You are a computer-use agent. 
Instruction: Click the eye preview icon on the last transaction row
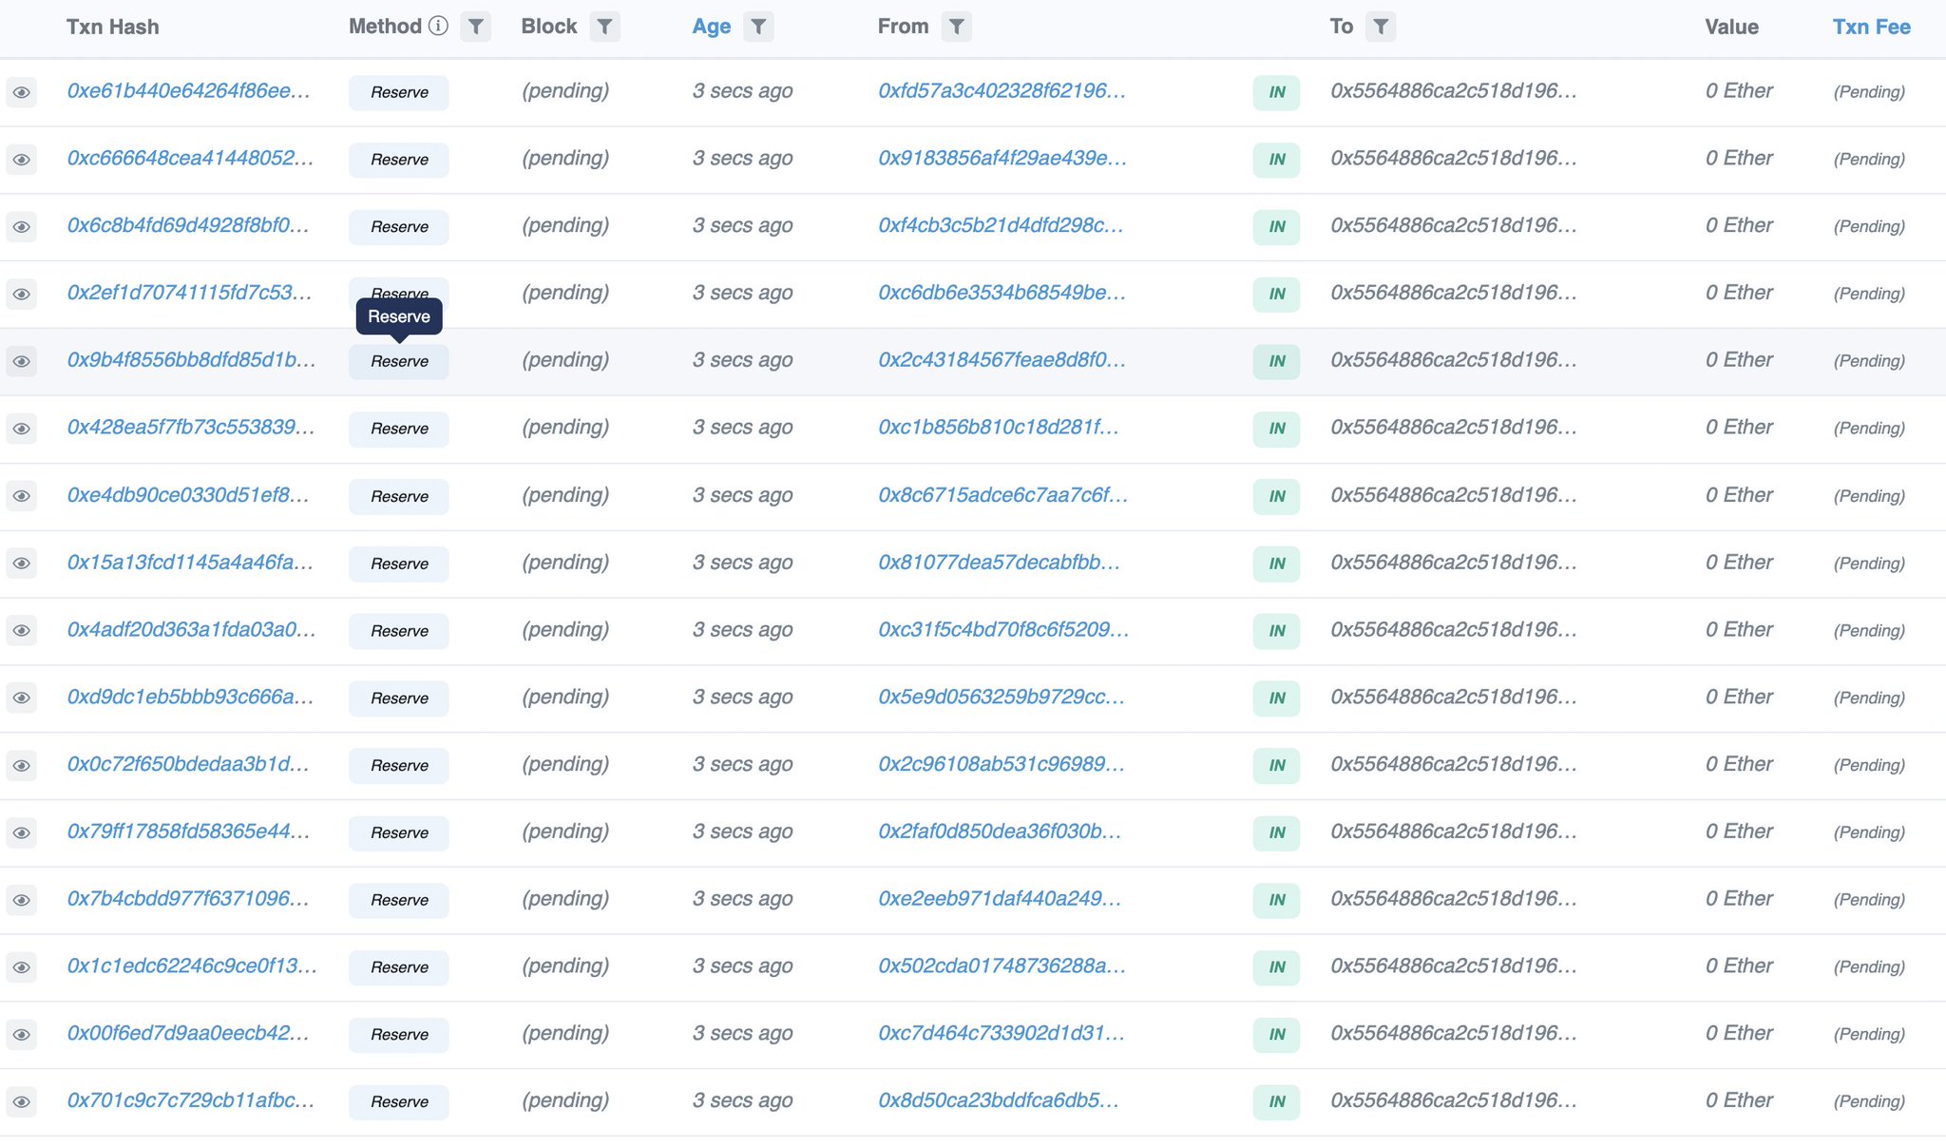coord(22,1101)
